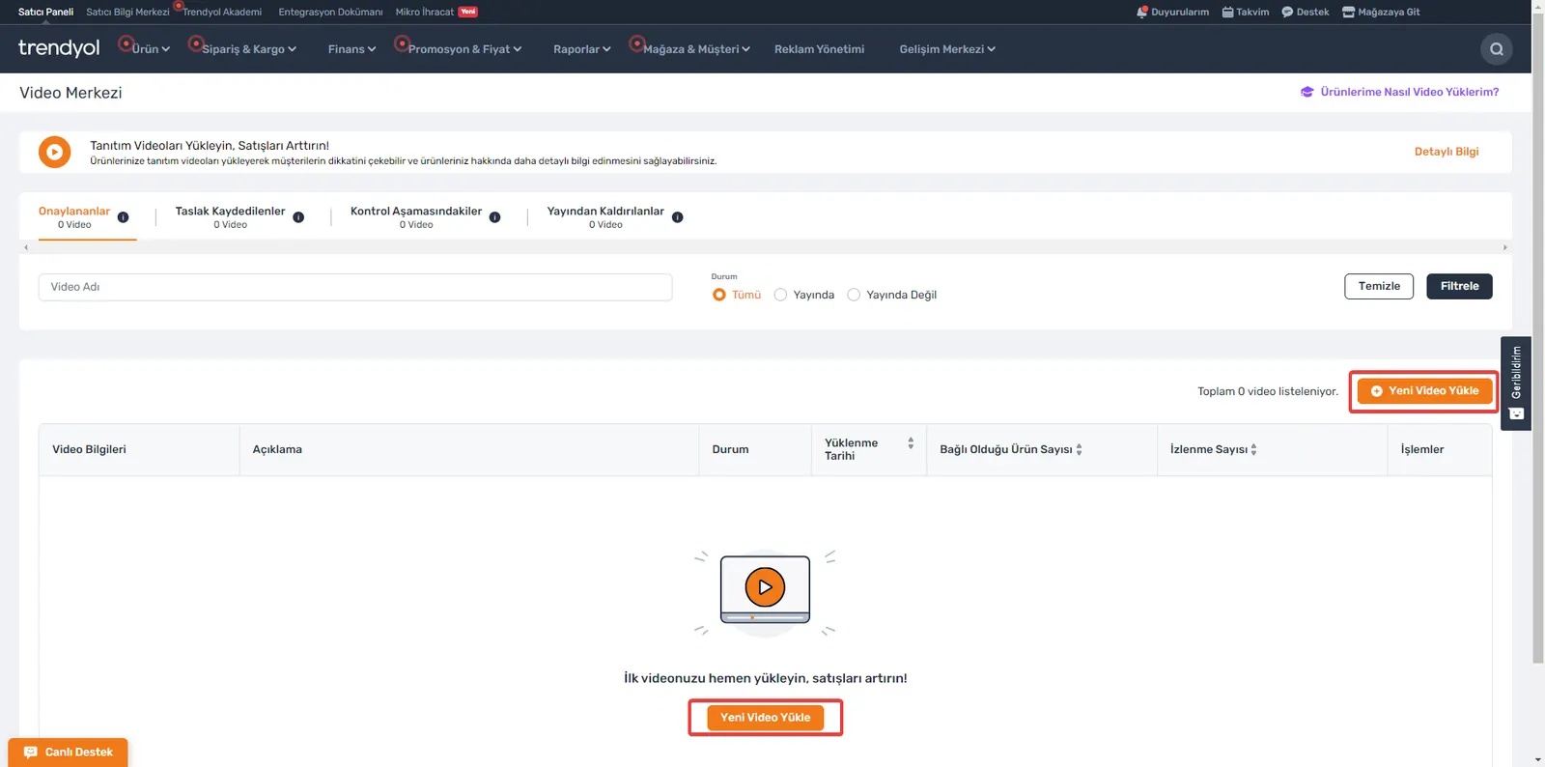Image resolution: width=1545 pixels, height=767 pixels.
Task: Click graduation cap icon near video help link
Action: (x=1307, y=92)
